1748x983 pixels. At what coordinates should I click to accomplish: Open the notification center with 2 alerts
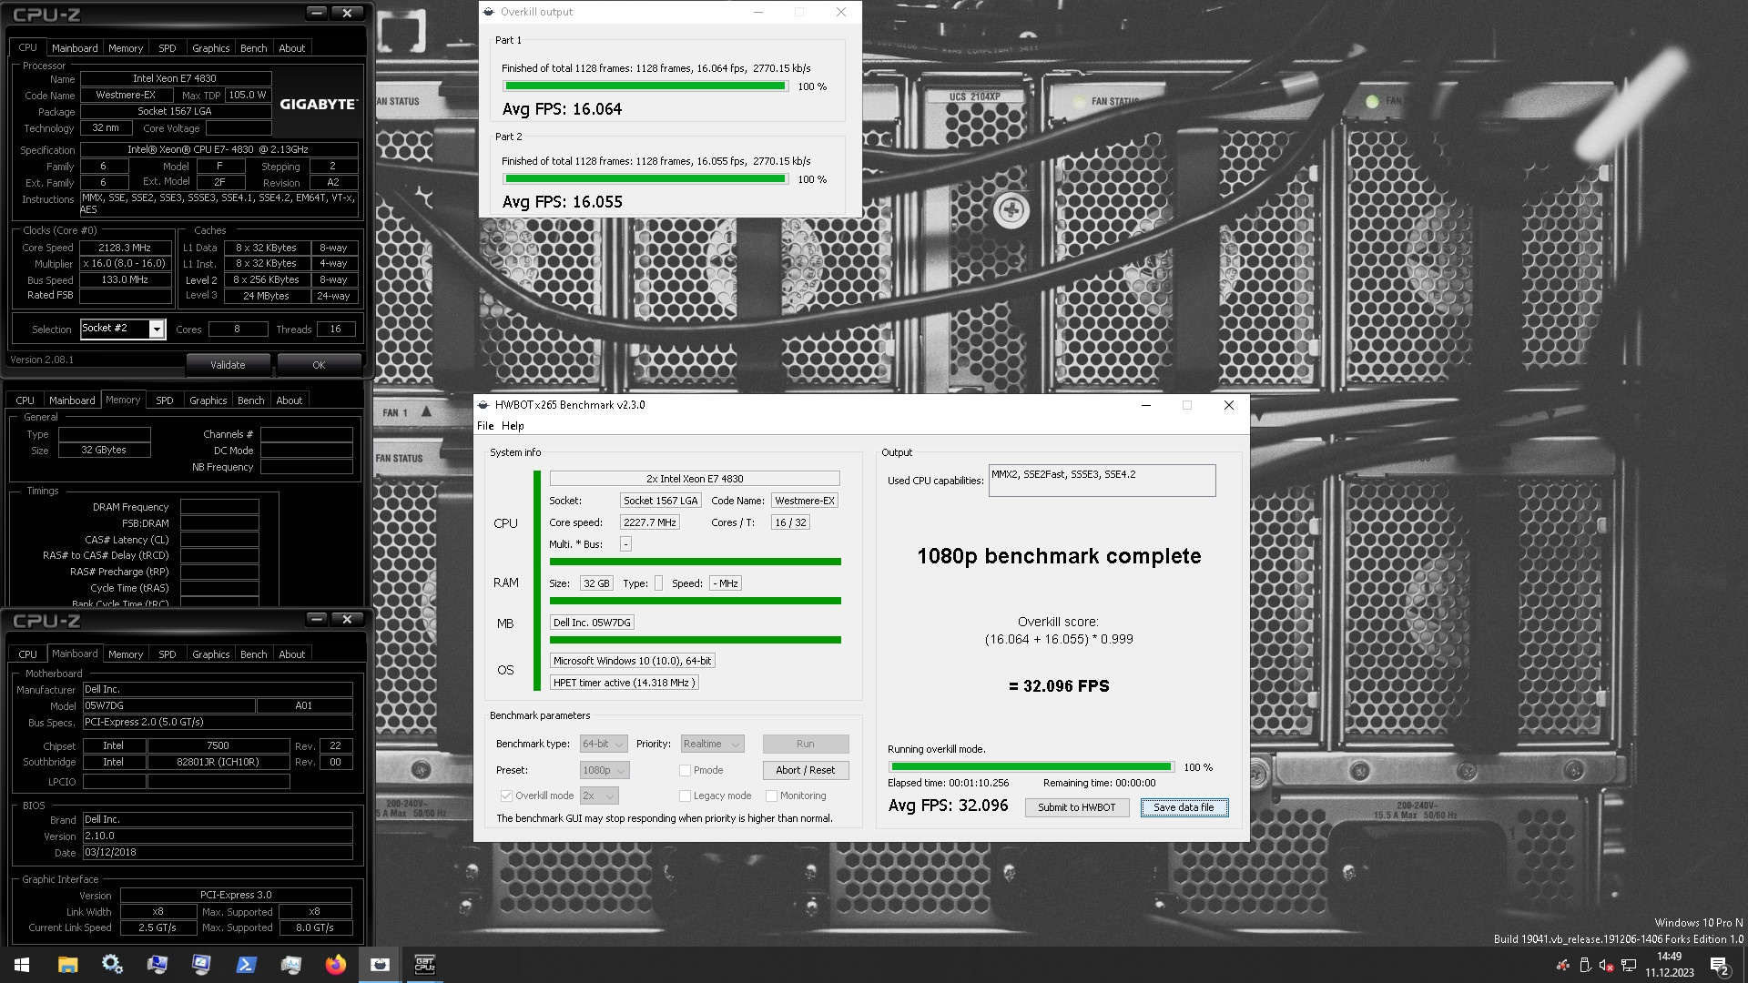point(1719,965)
